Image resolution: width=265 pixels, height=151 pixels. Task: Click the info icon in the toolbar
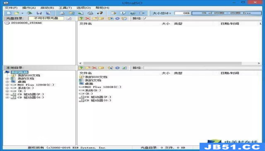(x=123, y=13)
